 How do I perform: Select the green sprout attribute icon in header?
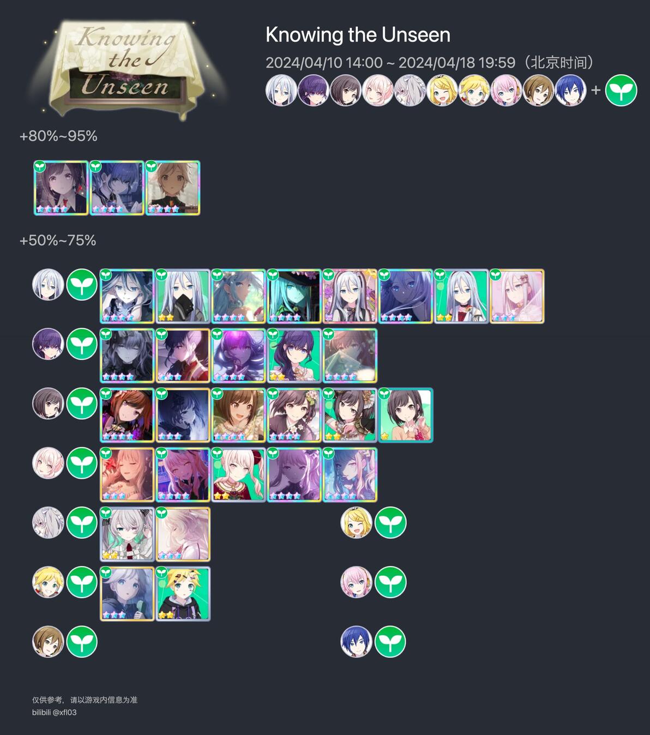point(621,90)
